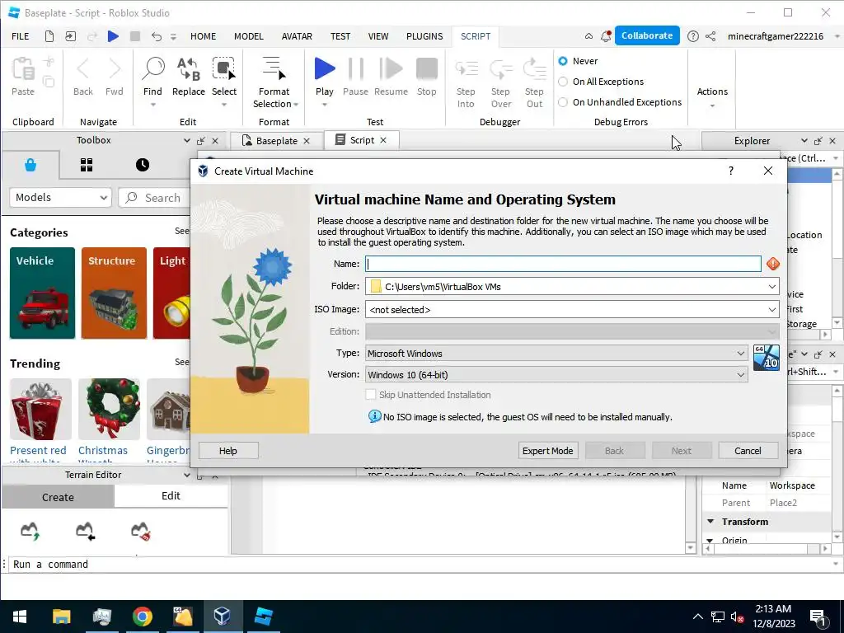This screenshot has height=633, width=844.
Task: Click Cancel in Create Virtual Machine dialog
Action: click(x=748, y=451)
